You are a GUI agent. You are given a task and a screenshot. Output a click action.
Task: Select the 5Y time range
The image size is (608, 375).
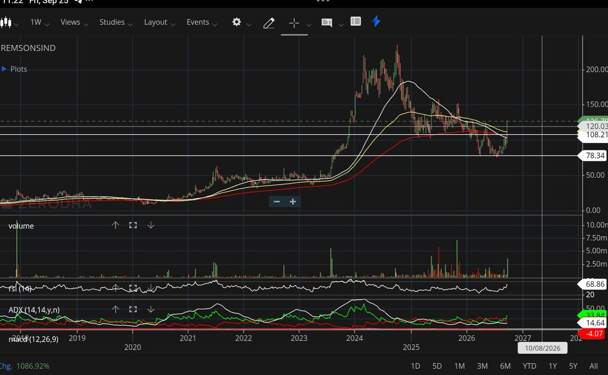click(573, 366)
